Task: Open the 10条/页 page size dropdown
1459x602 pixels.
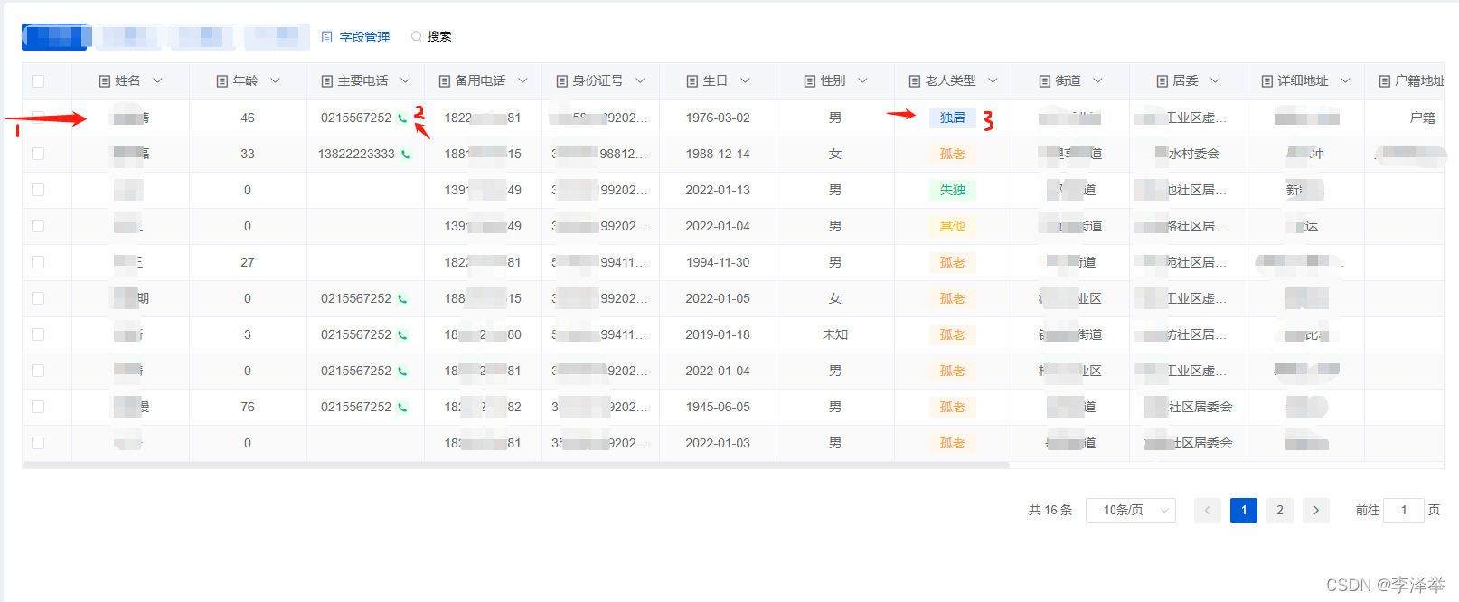Action: point(1131,511)
